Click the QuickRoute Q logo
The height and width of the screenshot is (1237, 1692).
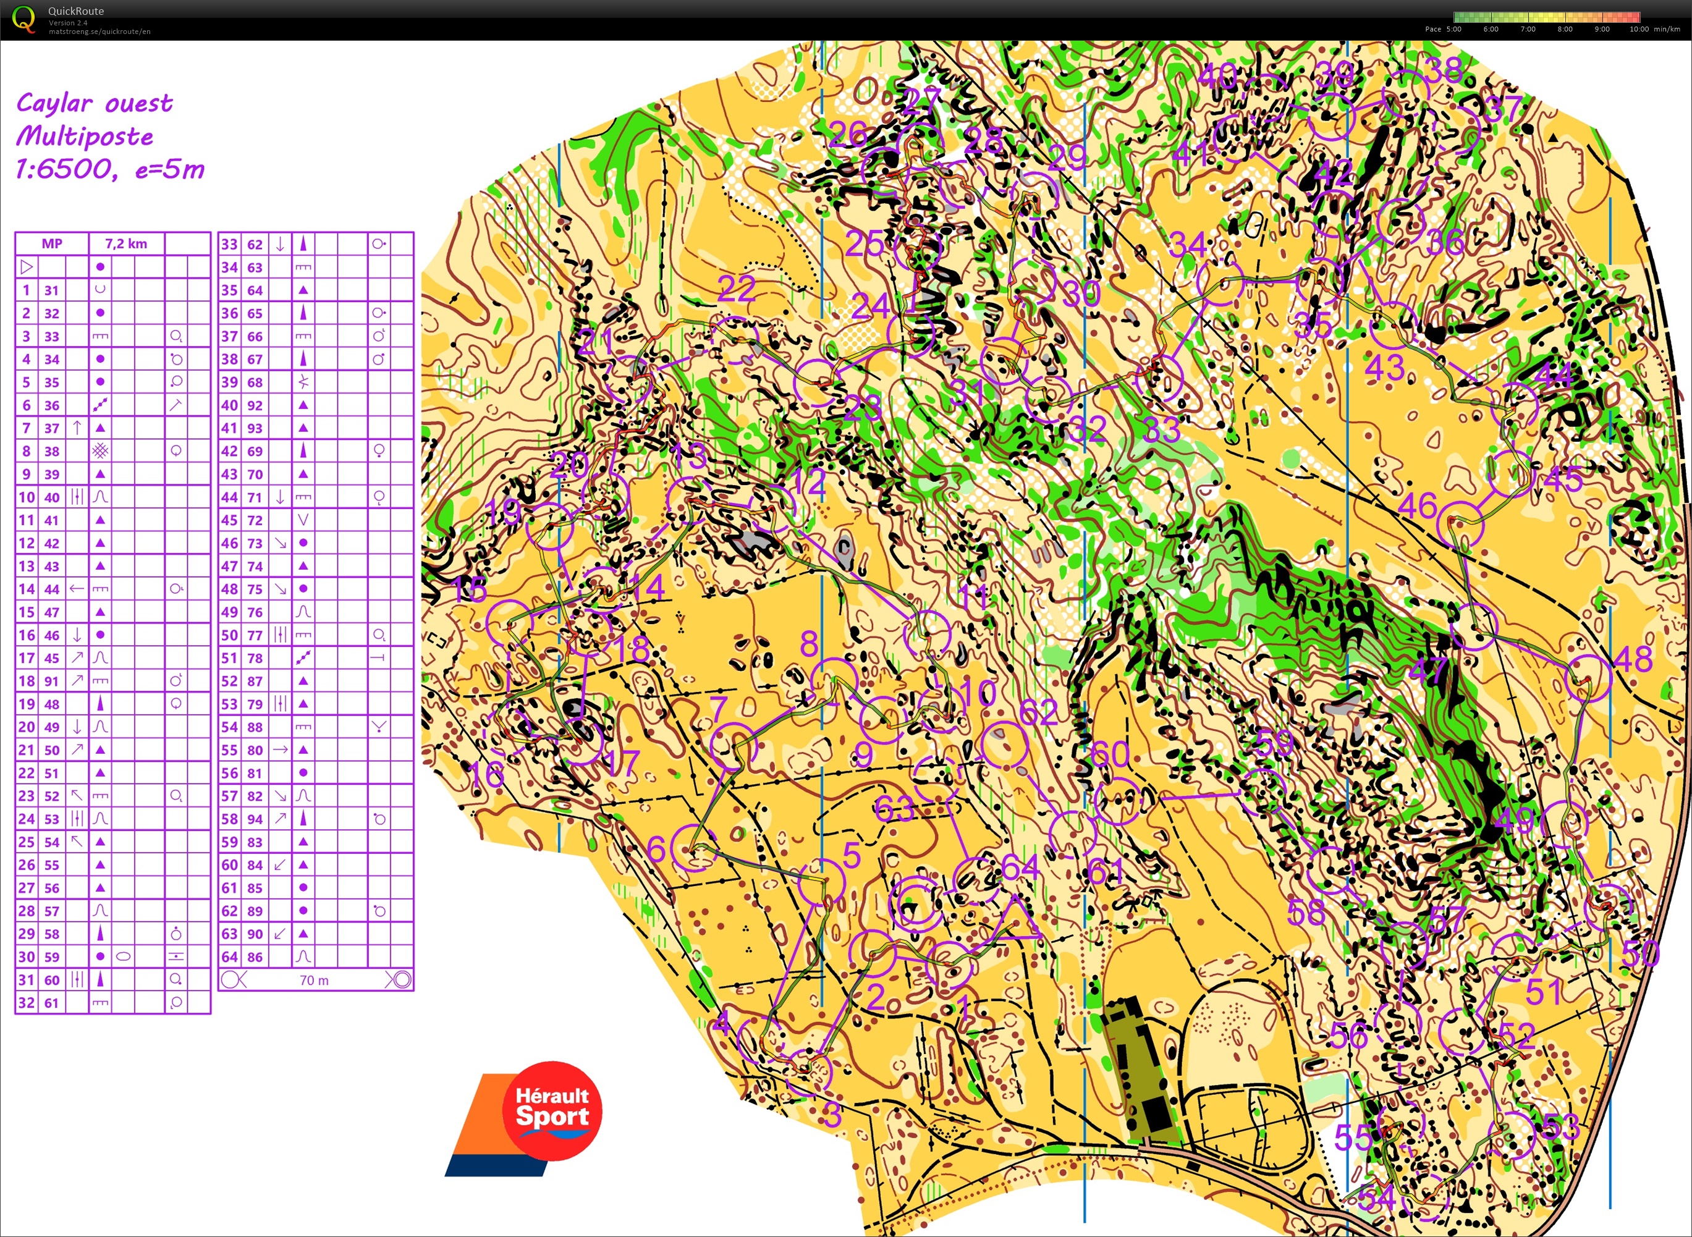pos(24,19)
